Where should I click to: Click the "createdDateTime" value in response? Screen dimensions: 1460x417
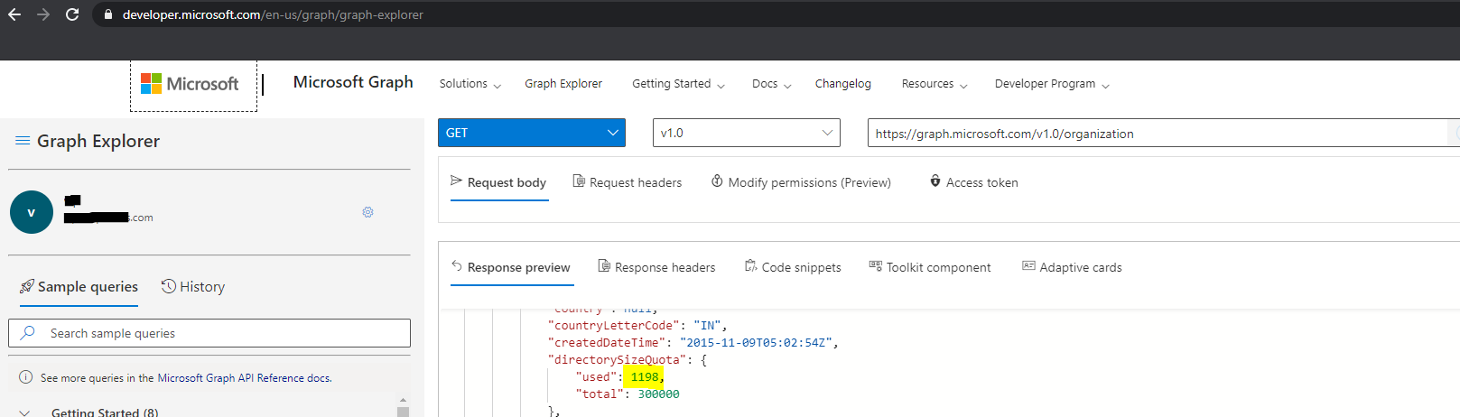point(758,343)
